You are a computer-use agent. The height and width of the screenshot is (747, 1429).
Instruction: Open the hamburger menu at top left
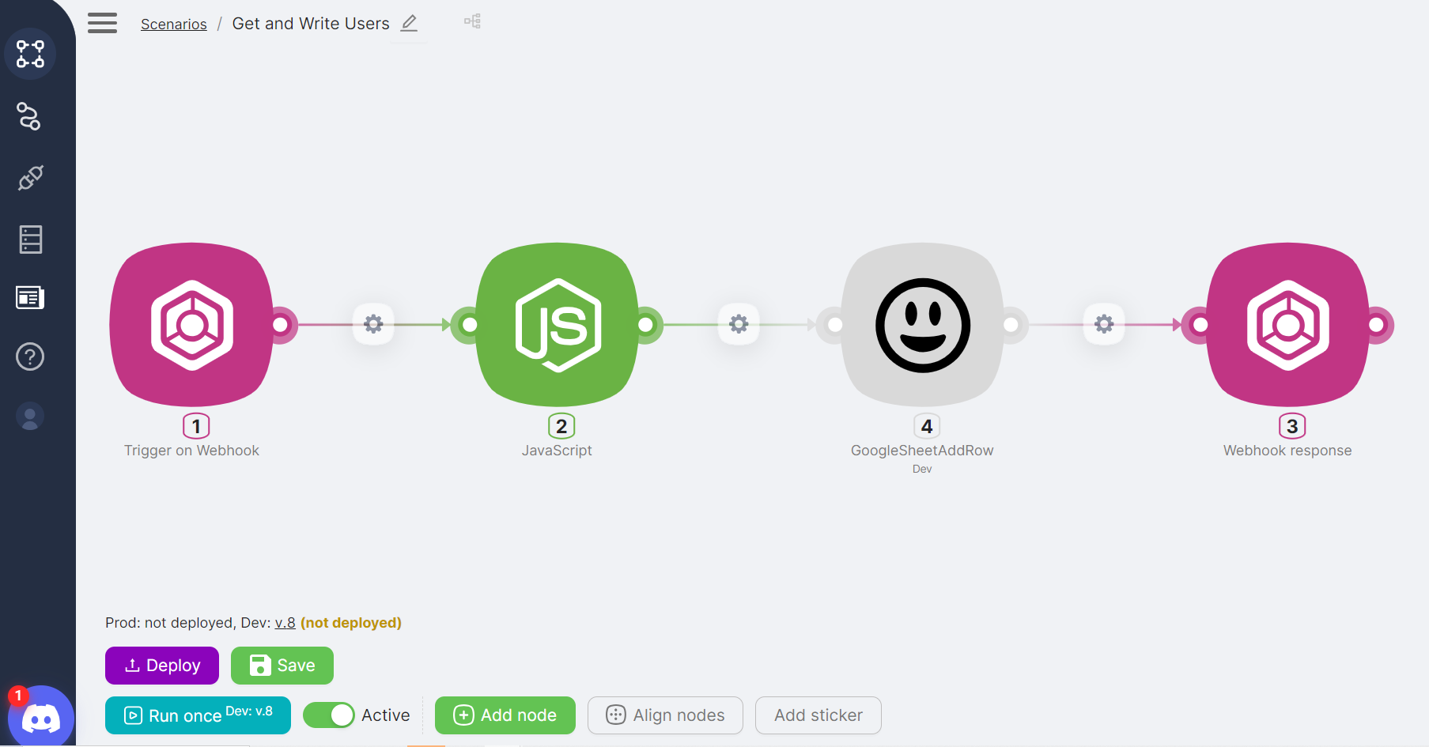tap(102, 23)
